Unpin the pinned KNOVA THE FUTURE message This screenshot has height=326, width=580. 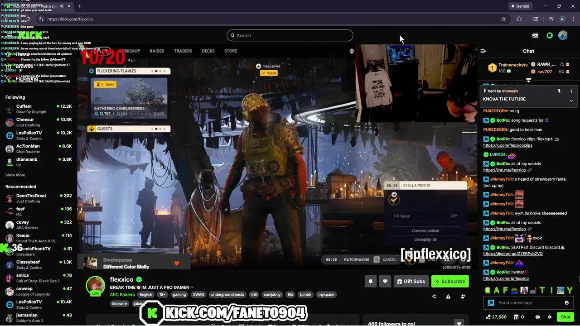(559, 91)
